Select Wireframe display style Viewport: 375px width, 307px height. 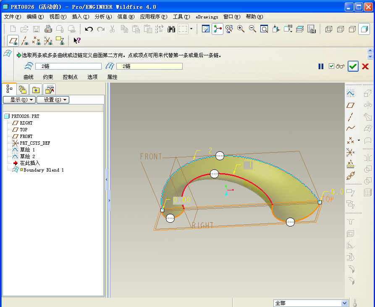(x=329, y=29)
